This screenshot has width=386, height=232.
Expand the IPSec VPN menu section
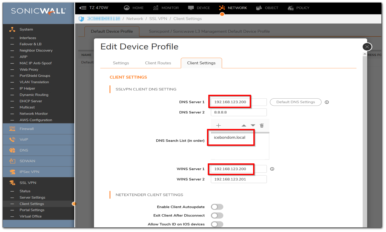[39, 172]
